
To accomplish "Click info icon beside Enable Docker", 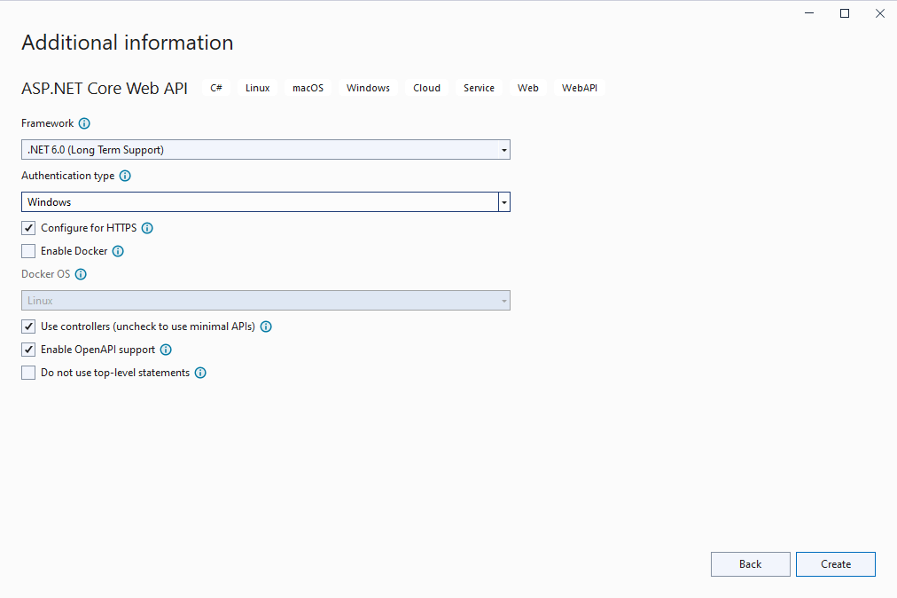I will point(118,251).
